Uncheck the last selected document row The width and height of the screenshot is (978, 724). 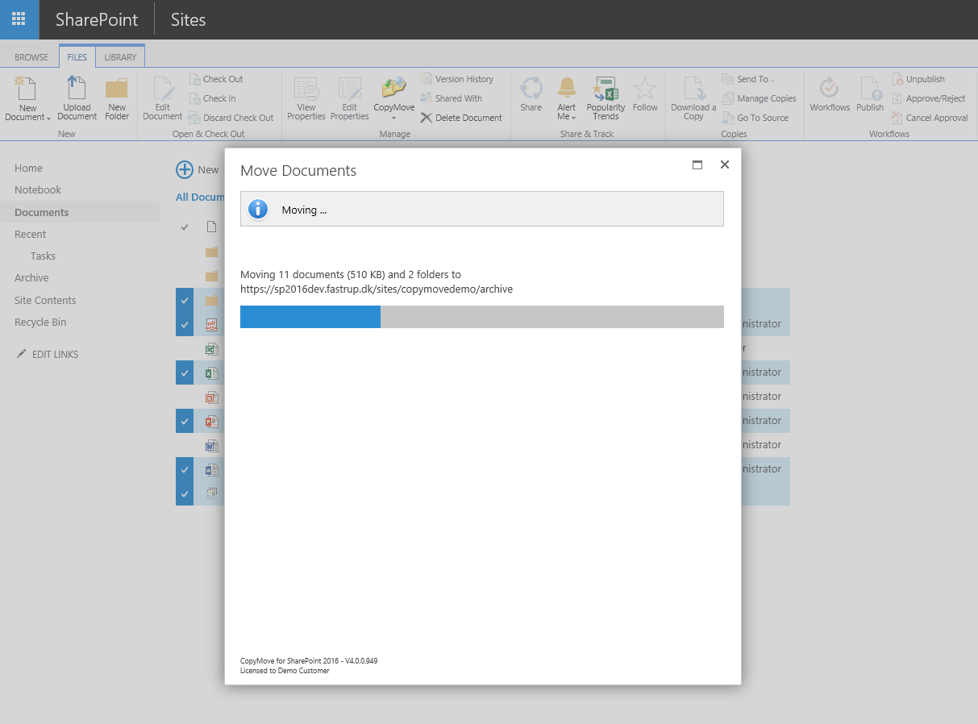pos(185,493)
